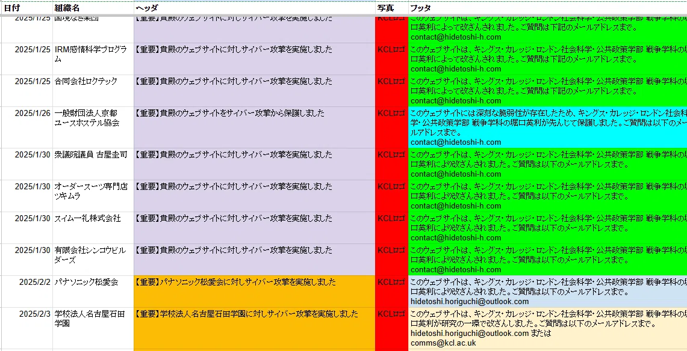The width and height of the screenshot is (687, 351).
Task: Click the orange 学校法人名古屋石田学園に対し header cell
Action: pos(254,328)
